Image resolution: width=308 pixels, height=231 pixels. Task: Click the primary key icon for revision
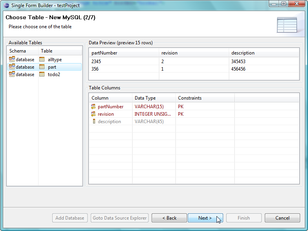pos(93,114)
